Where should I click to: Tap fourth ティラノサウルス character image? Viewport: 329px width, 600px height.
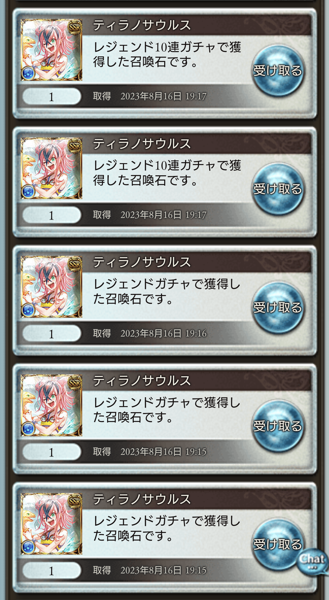tap(51, 405)
